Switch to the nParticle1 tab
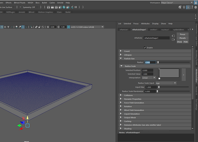The width and height of the screenshot is (198, 142). point(124,29)
